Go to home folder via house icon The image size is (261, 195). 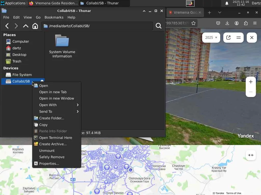(35, 26)
